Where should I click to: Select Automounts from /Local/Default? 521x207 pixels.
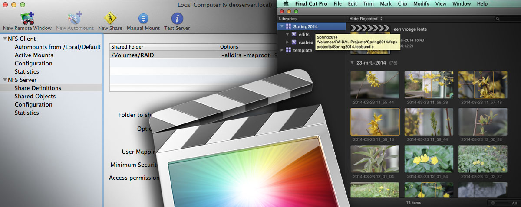click(58, 47)
